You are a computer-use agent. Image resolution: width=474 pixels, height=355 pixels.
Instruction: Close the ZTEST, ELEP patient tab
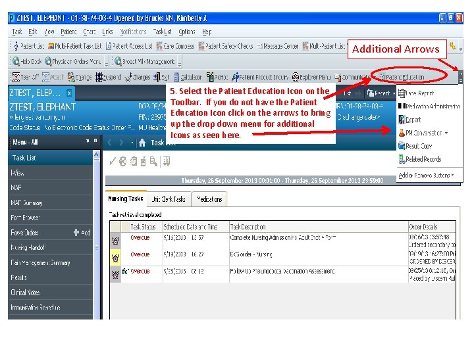pos(69,93)
